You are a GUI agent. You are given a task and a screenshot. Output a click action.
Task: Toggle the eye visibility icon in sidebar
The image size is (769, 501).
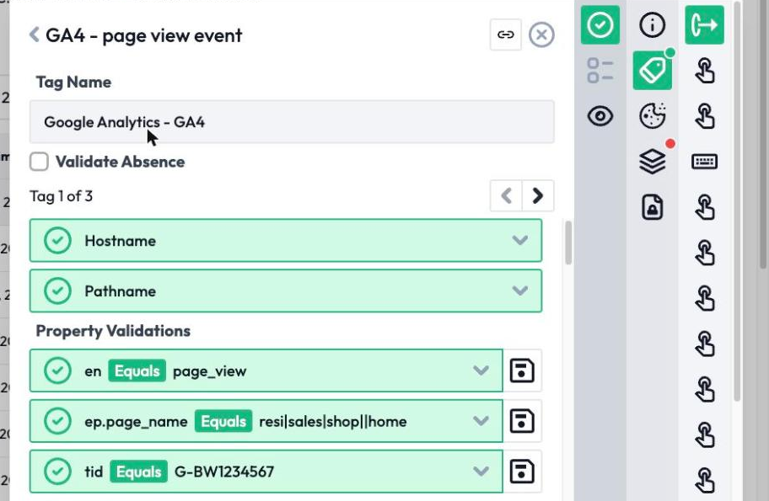point(600,116)
